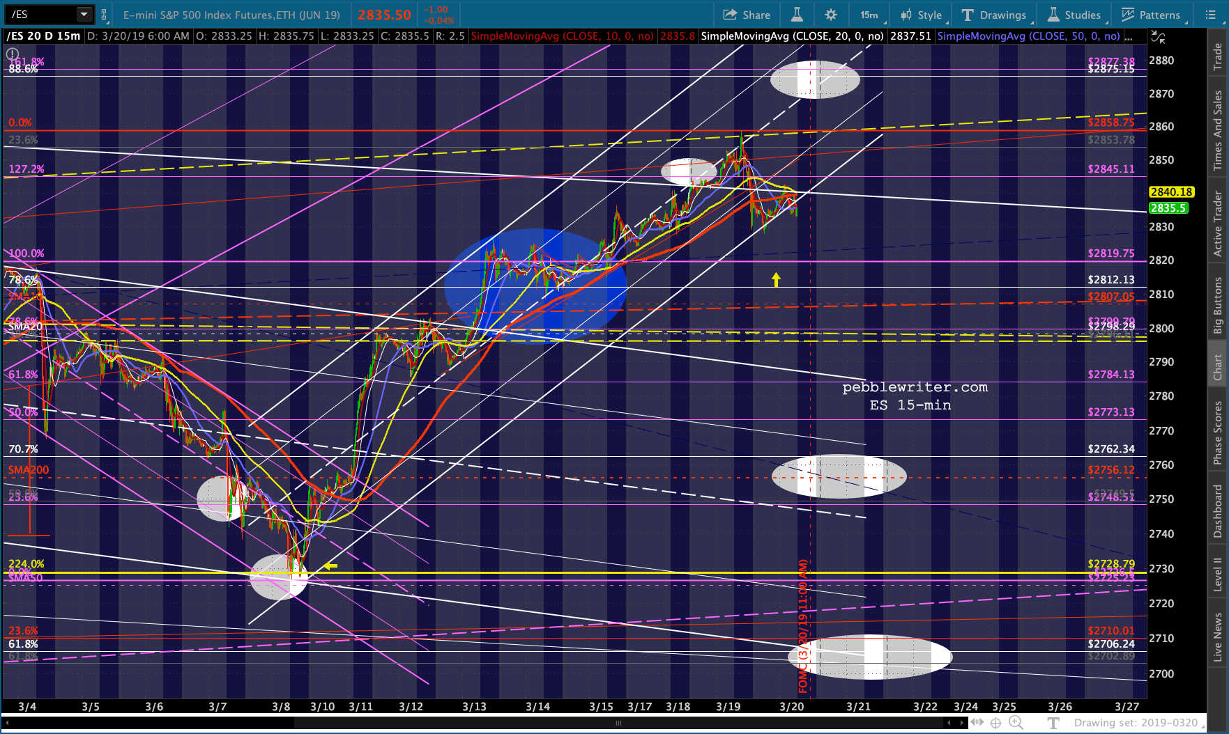Open the Times And Sales tab
This screenshot has width=1229, height=734.
tap(1218, 130)
